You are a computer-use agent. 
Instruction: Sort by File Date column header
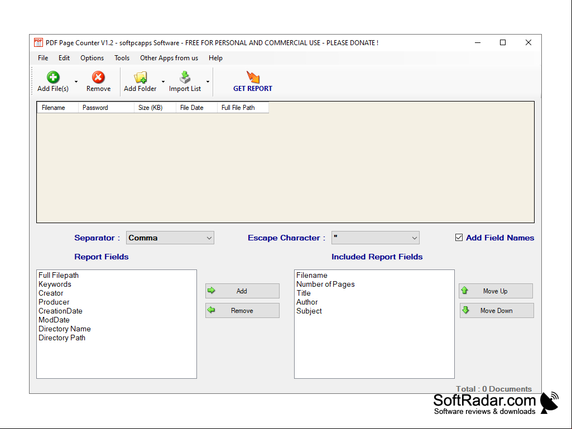pos(196,108)
